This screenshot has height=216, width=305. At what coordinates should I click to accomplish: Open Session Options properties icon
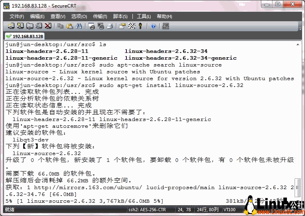click(x=122, y=26)
